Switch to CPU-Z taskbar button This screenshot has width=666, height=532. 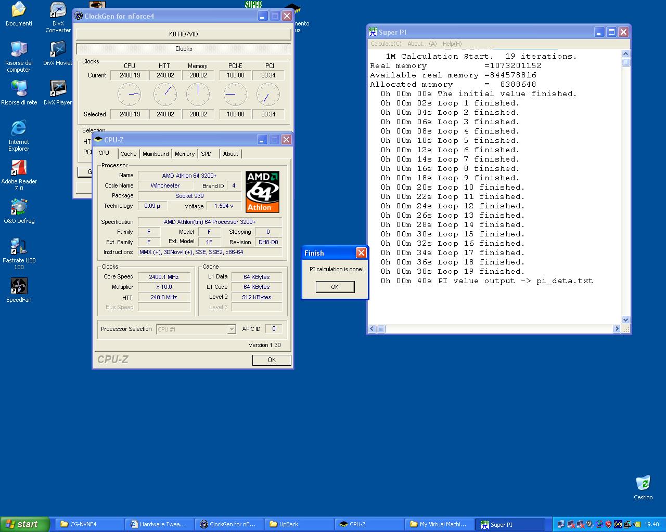point(369,524)
